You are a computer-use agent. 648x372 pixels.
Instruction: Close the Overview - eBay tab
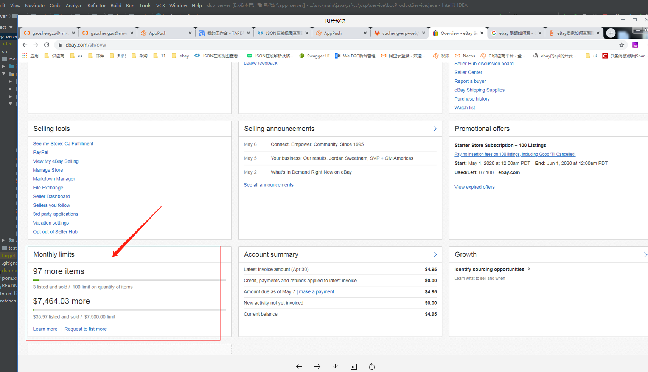click(482, 33)
